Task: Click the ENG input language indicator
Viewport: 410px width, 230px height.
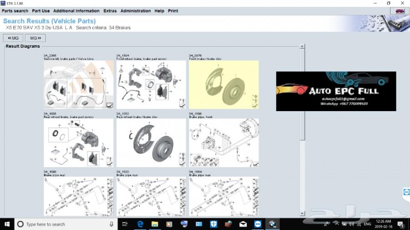Action: pos(367,224)
